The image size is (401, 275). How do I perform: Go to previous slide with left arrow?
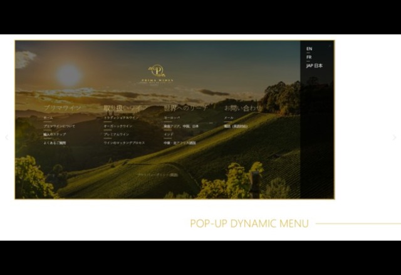(x=7, y=137)
